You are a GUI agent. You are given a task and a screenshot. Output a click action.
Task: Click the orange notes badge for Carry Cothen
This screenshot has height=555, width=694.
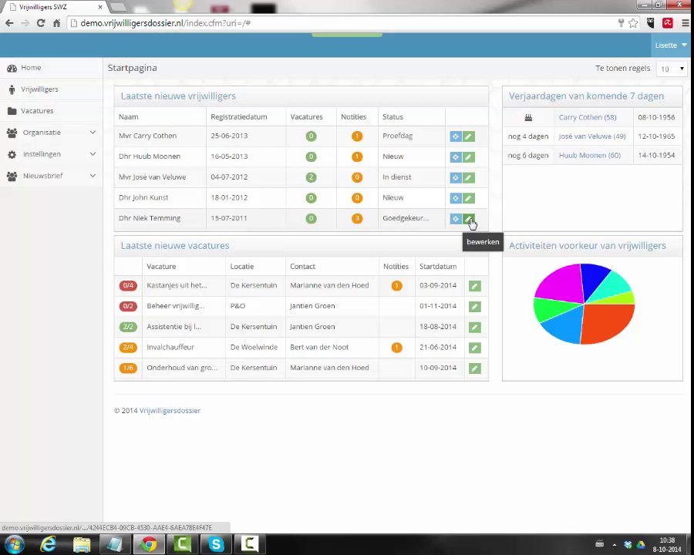[357, 136]
